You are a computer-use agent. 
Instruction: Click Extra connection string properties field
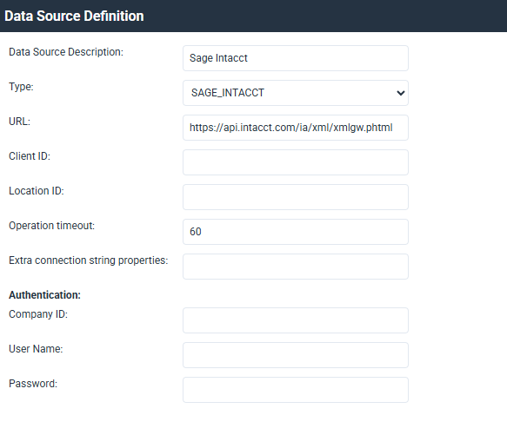296,267
